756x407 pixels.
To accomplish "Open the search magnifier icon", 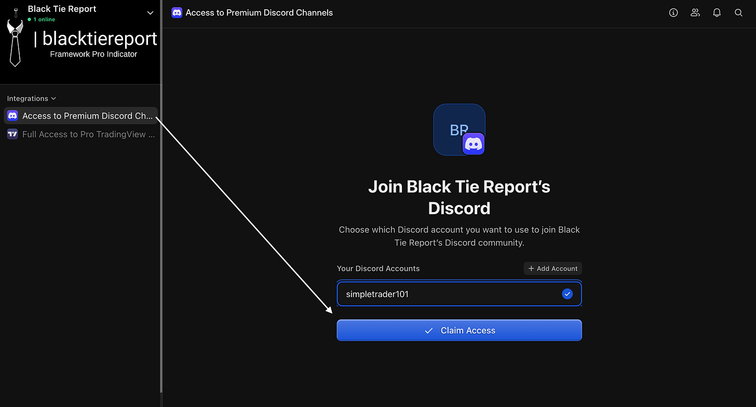I will [738, 13].
